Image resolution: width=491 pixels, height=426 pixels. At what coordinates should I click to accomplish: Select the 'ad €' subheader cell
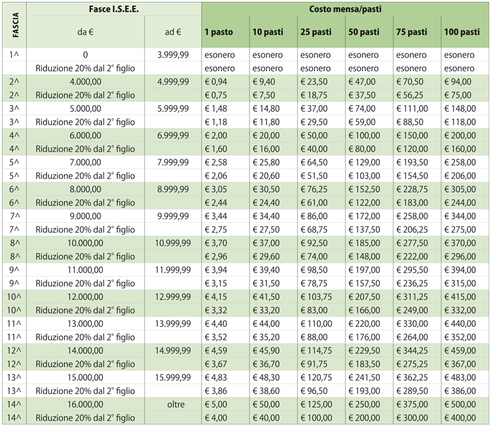173,31
